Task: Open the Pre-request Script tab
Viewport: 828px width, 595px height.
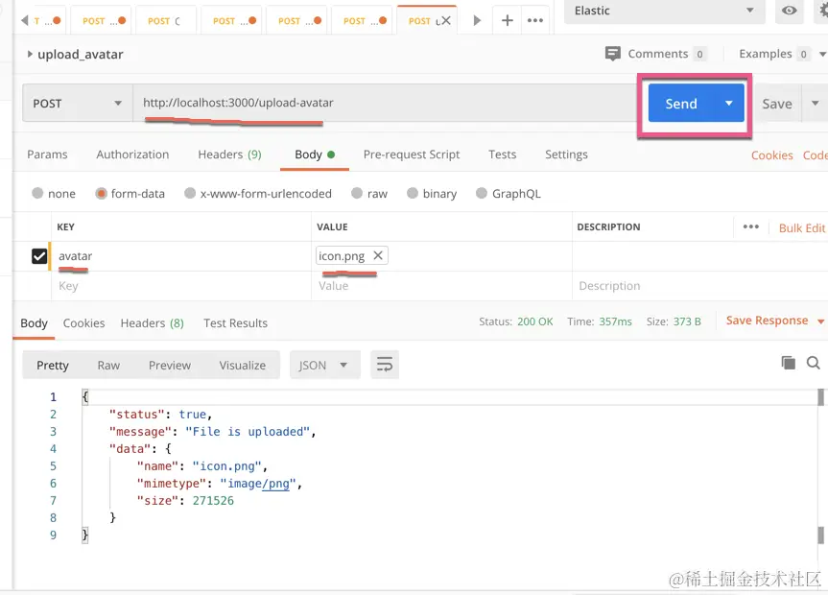Action: (x=412, y=155)
